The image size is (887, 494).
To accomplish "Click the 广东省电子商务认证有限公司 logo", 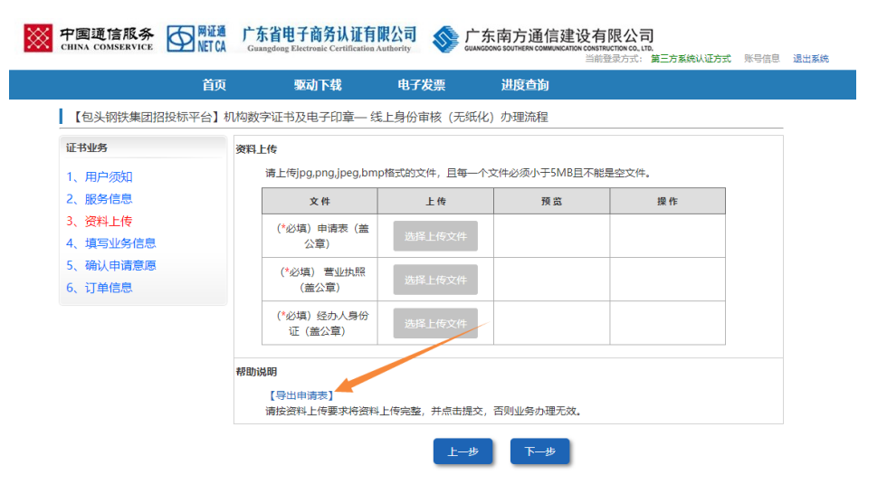I will pyautogui.click(x=329, y=38).
